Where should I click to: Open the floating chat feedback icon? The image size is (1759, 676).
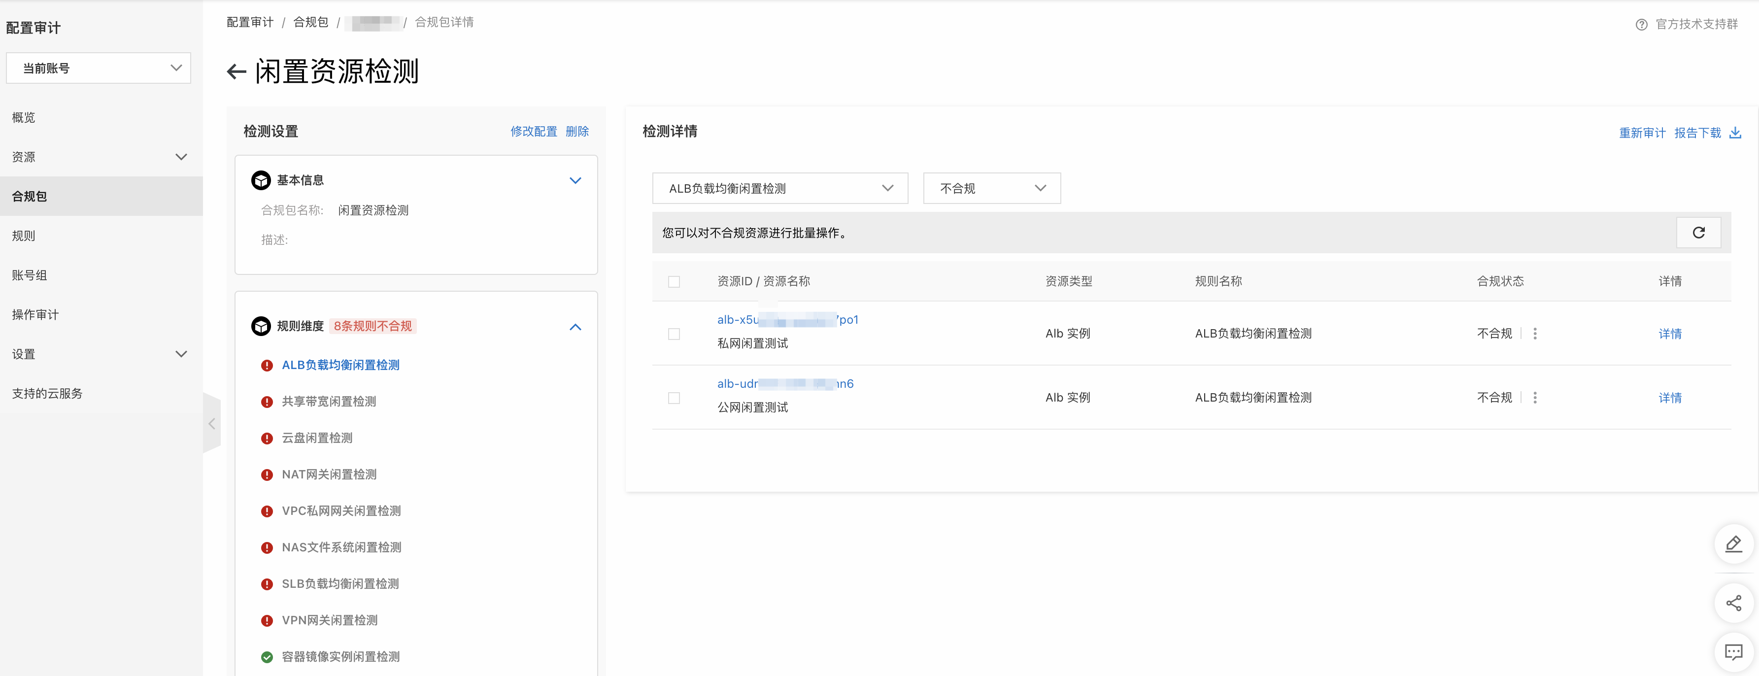[1733, 651]
